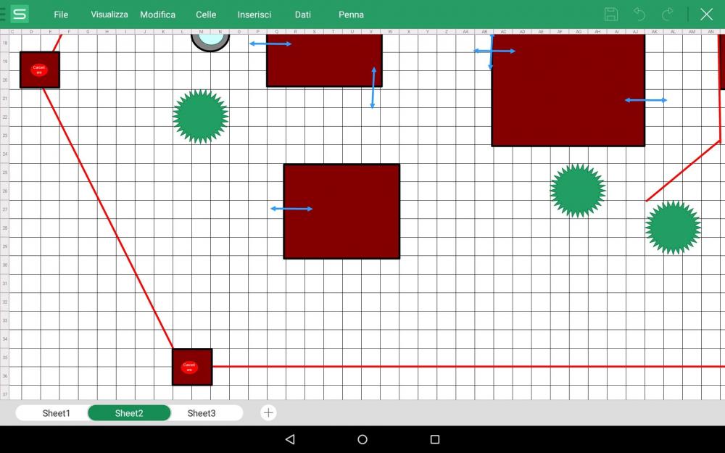This screenshot has height=453, width=725.
Task: Open the Dati menu
Action: click(303, 14)
